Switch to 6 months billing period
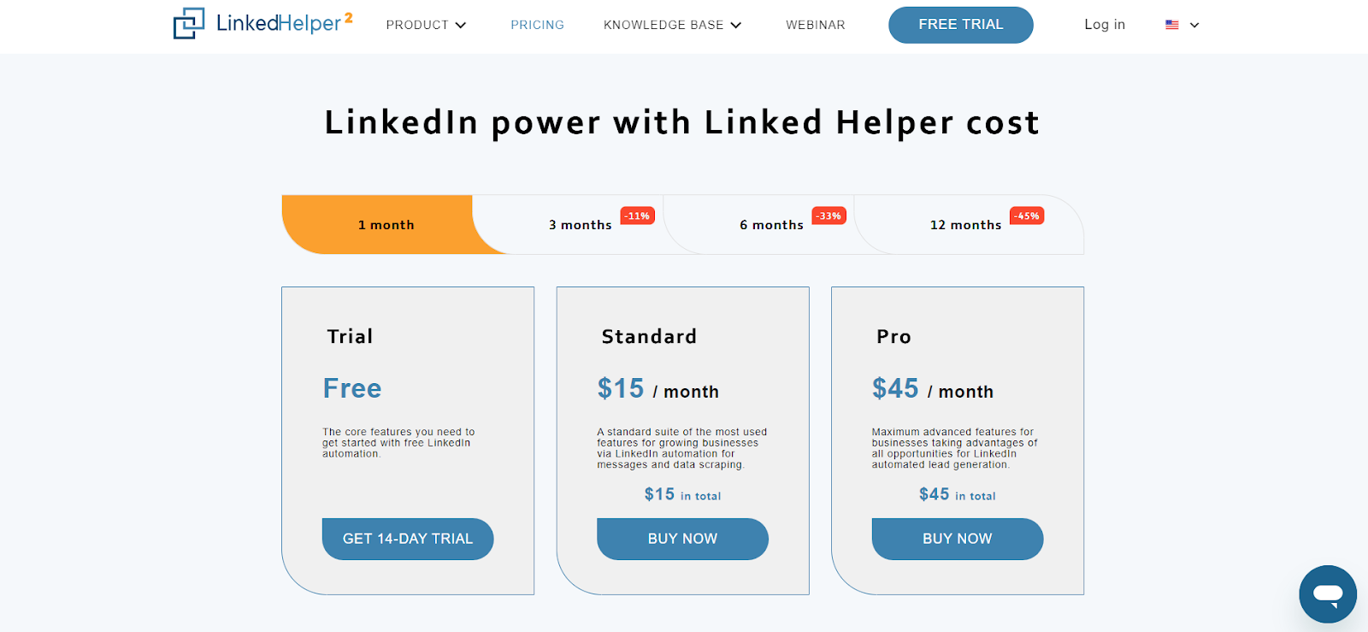 (771, 225)
